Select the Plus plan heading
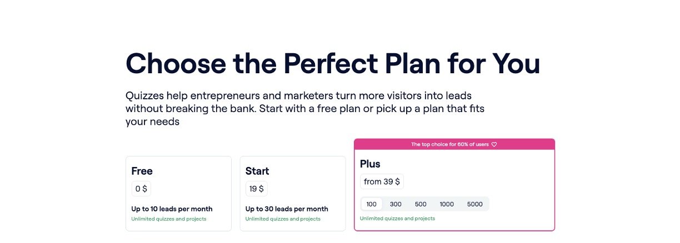 point(370,164)
